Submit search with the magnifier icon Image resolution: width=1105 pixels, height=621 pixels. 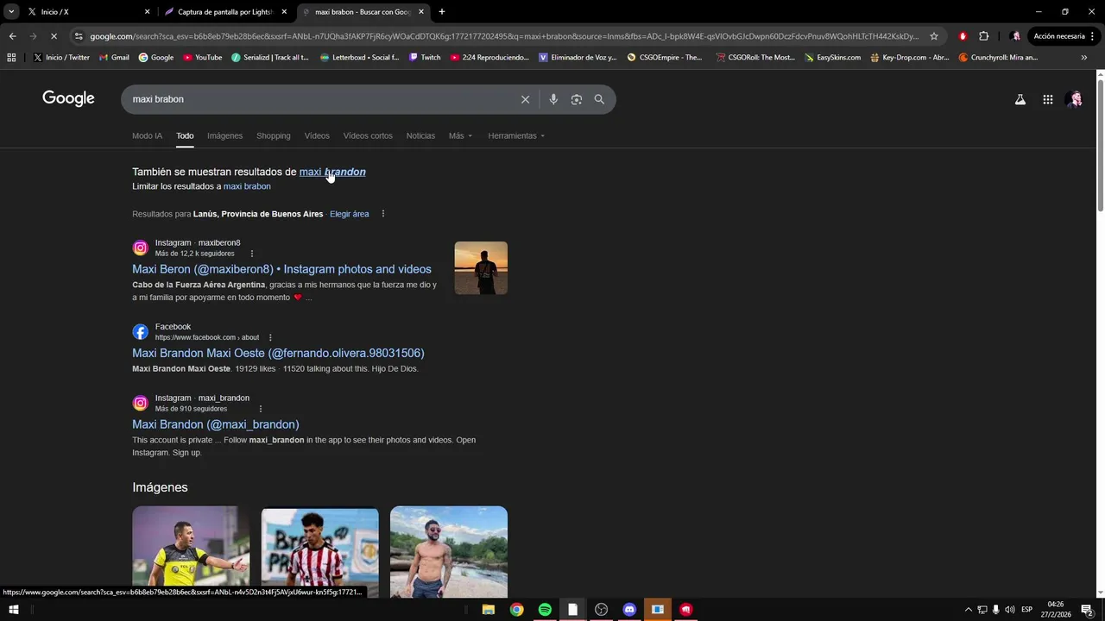coord(599,99)
